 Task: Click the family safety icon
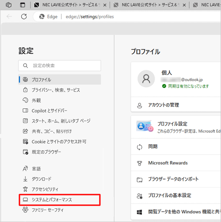coord(25,210)
